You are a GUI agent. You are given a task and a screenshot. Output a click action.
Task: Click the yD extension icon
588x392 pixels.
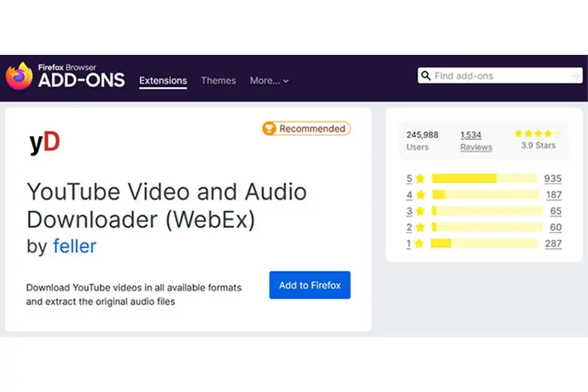click(44, 142)
